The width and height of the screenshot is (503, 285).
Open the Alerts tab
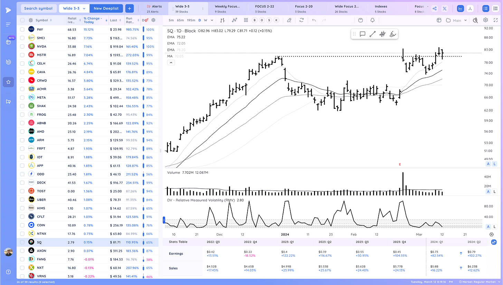(x=154, y=9)
